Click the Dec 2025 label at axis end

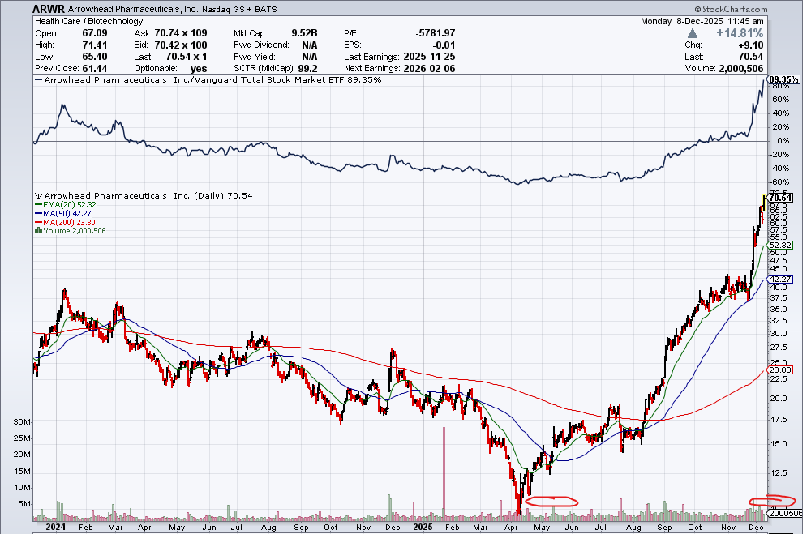pos(756,528)
